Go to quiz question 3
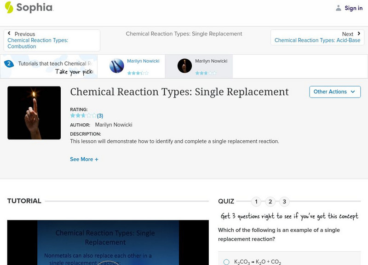The height and width of the screenshot is (265, 368). (284, 202)
